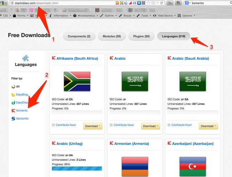Click the Forms clipboard icon
Screen dimensions: 232x177
coord(14,16)
